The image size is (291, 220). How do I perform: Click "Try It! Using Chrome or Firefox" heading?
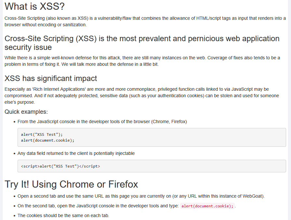pyautogui.click(x=71, y=184)
